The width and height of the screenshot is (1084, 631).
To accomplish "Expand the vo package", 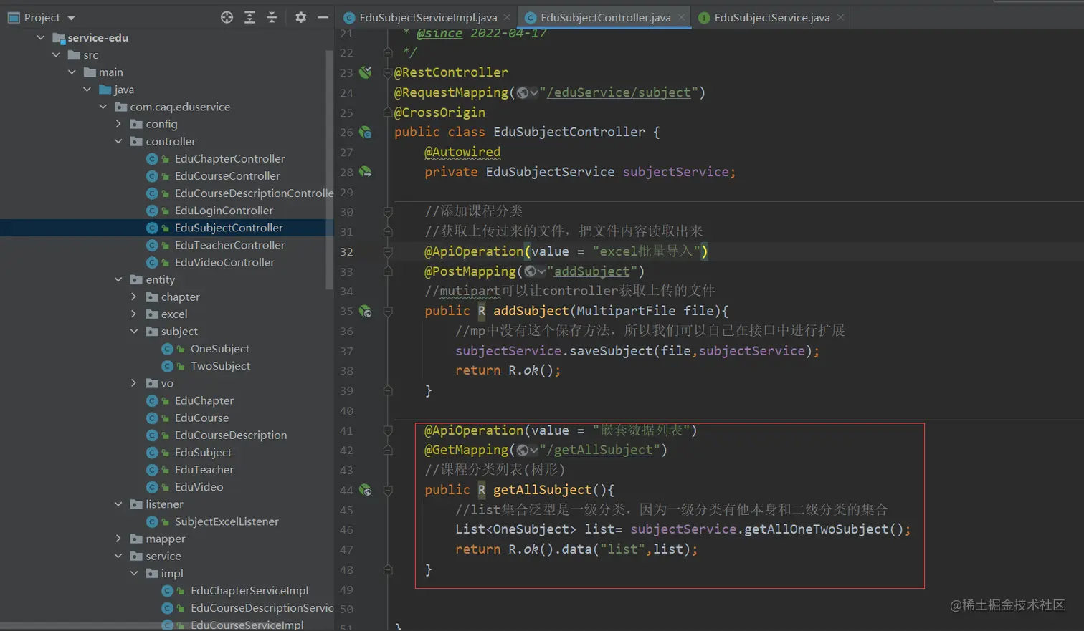I will pos(133,383).
